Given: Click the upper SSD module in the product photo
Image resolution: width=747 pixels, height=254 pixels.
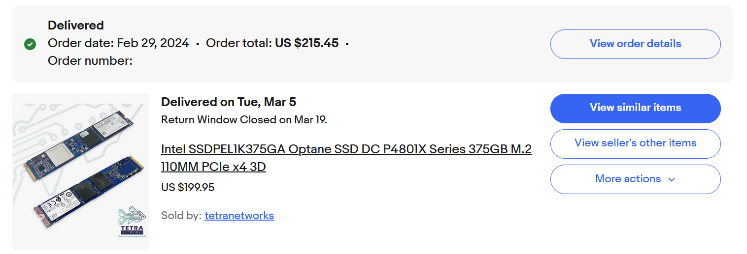Looking at the screenshot, I should click(x=79, y=140).
